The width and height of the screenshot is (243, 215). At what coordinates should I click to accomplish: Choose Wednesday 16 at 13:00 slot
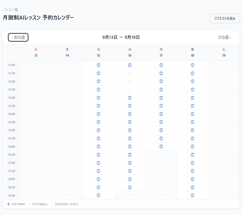coord(130,98)
